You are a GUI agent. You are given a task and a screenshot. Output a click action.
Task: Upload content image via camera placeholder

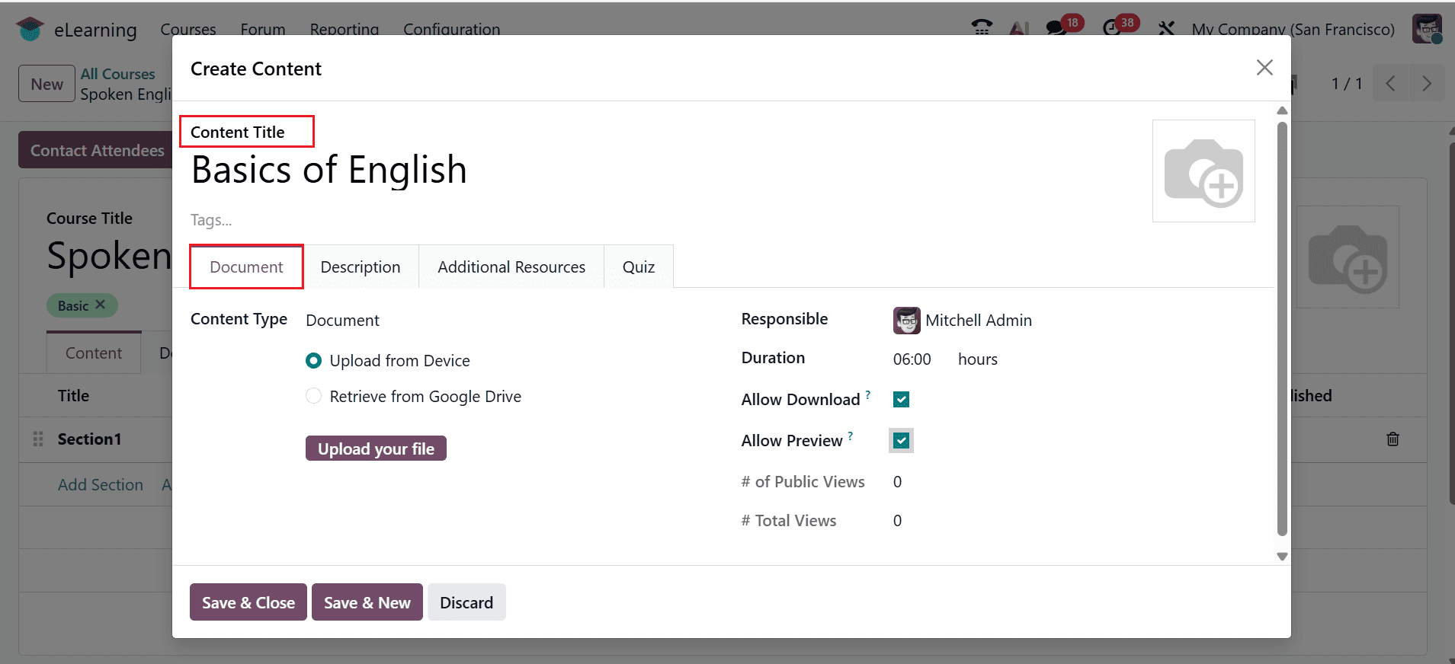pos(1203,171)
